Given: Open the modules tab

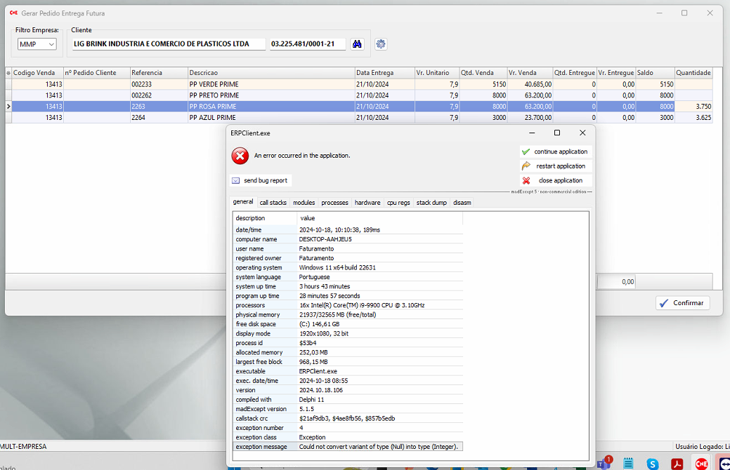Looking at the screenshot, I should coord(304,203).
